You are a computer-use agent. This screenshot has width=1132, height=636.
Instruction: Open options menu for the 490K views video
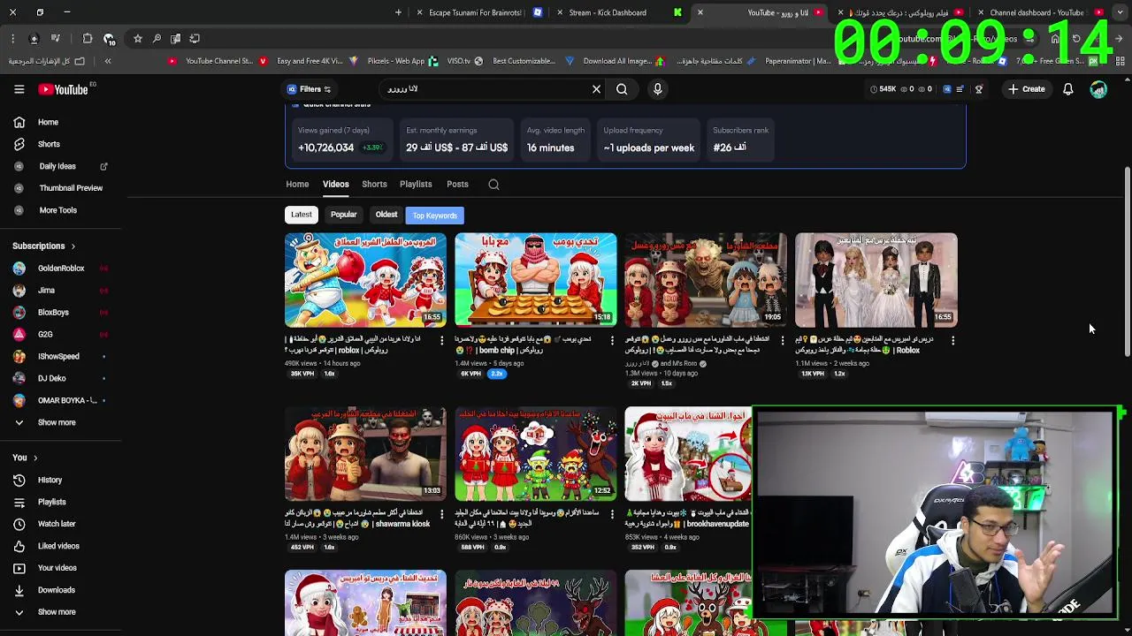442,340
